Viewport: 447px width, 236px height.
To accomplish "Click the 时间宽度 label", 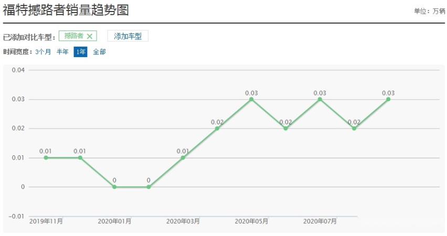I will coord(18,52).
